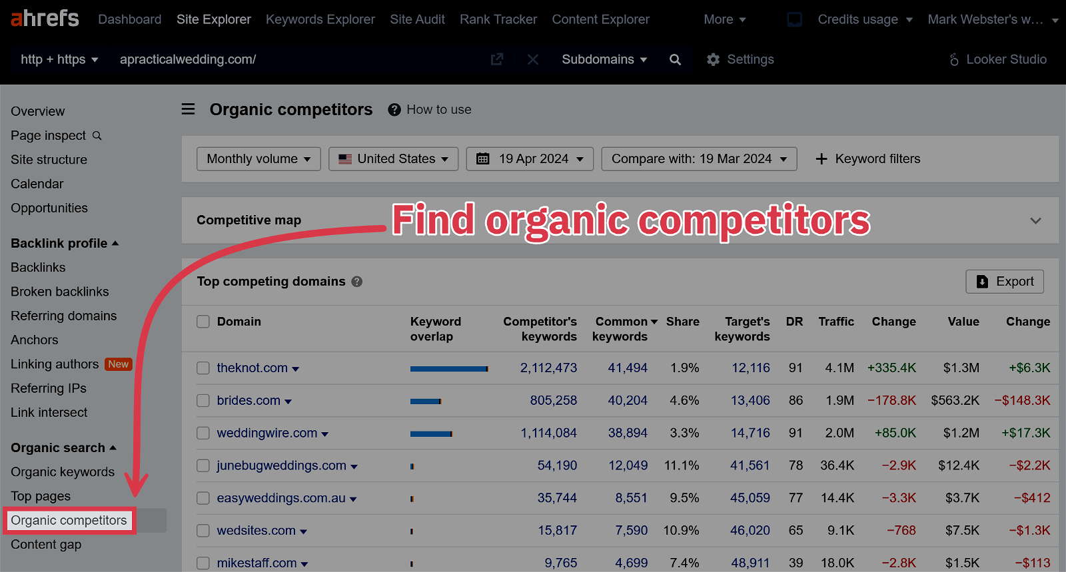Open the Subdomains mode dropdown

[x=604, y=59]
